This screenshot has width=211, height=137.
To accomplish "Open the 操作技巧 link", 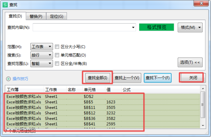I will 20,79.
